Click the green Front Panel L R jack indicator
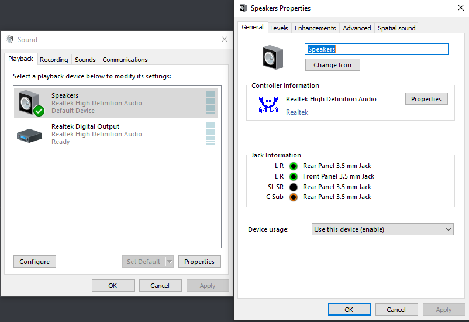This screenshot has width=469, height=322. click(294, 176)
